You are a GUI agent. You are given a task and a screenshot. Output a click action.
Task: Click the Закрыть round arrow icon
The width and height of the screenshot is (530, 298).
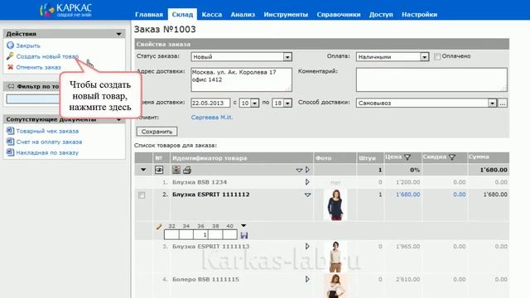click(10, 46)
